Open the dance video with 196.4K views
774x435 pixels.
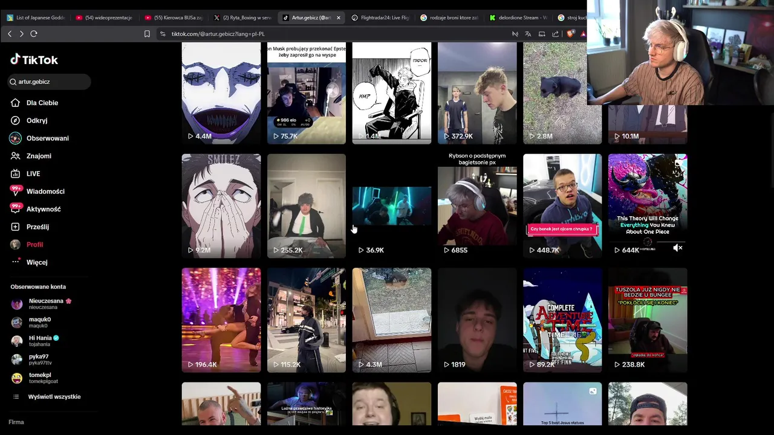(x=221, y=320)
